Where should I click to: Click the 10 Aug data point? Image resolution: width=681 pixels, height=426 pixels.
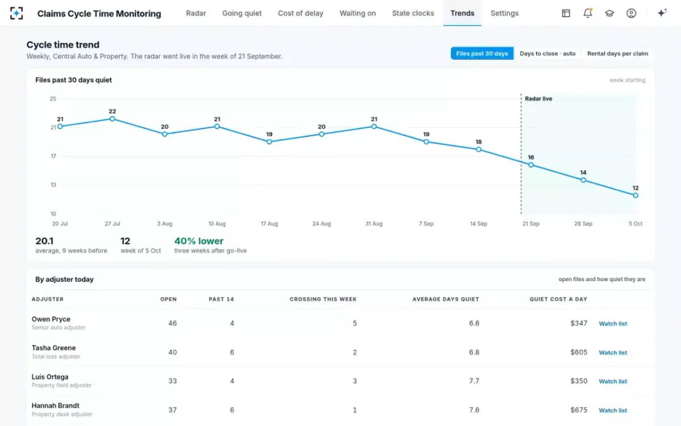[217, 126]
